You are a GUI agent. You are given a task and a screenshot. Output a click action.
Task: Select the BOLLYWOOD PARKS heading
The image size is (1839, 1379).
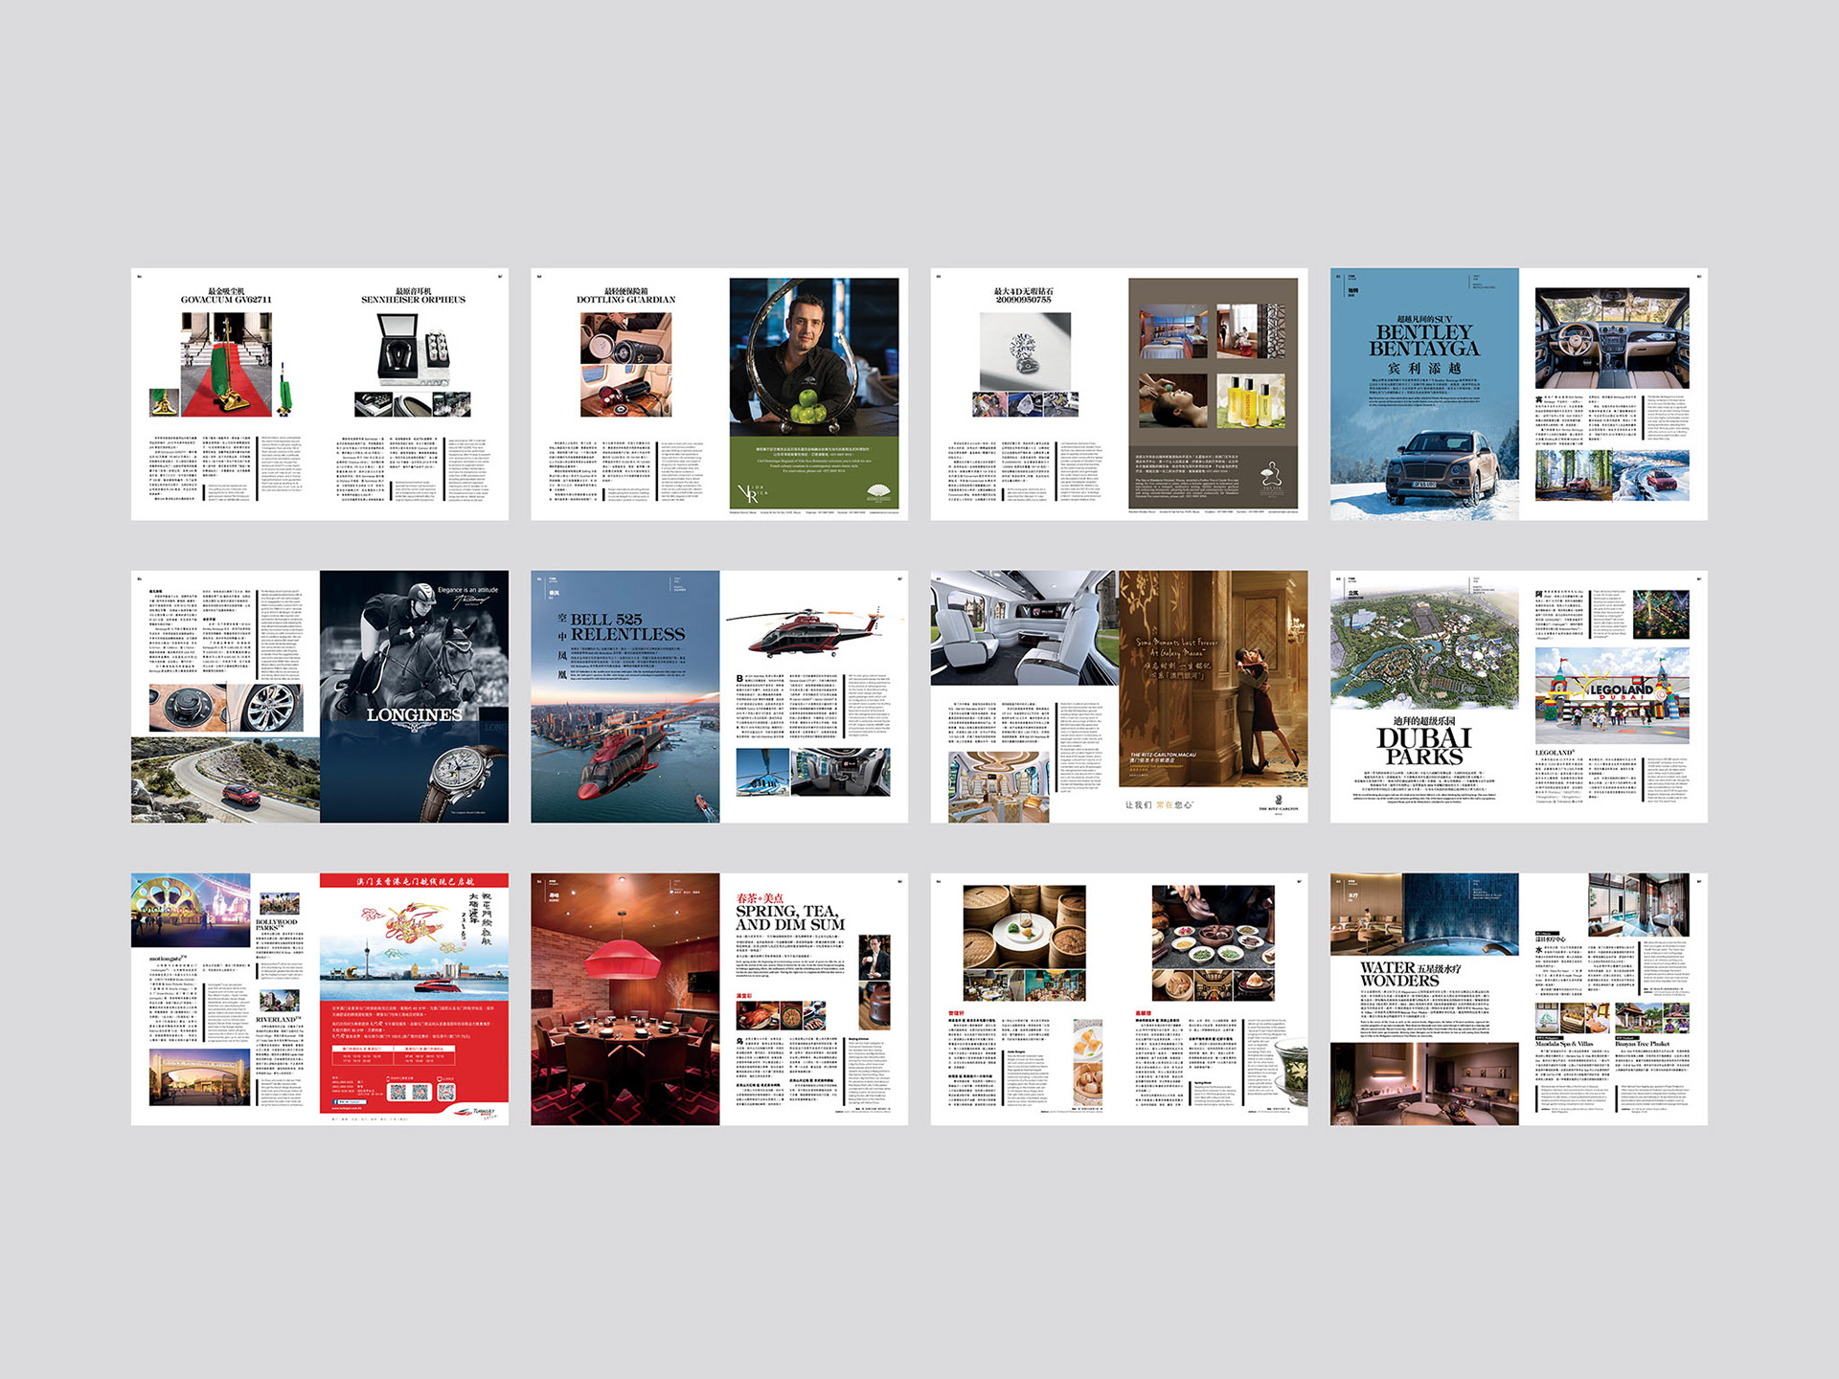(x=277, y=925)
